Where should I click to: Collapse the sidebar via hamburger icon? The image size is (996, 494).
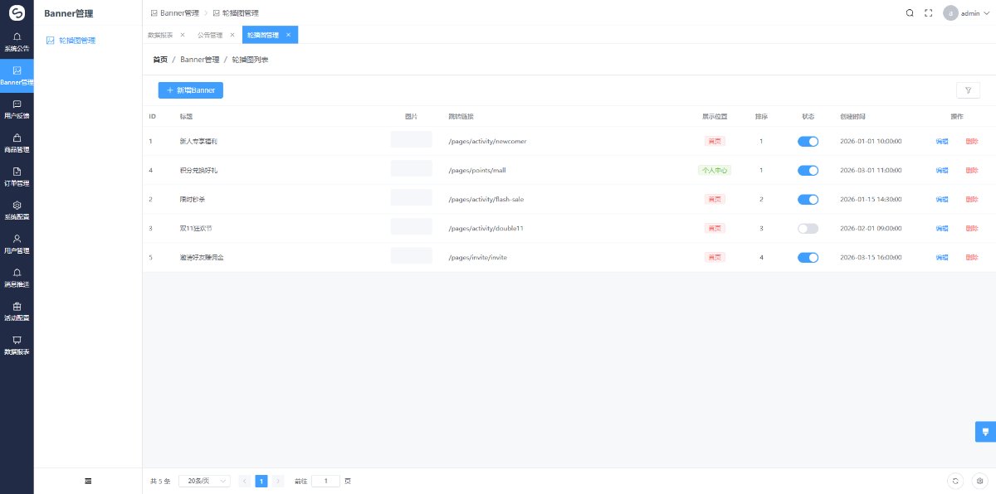point(88,481)
